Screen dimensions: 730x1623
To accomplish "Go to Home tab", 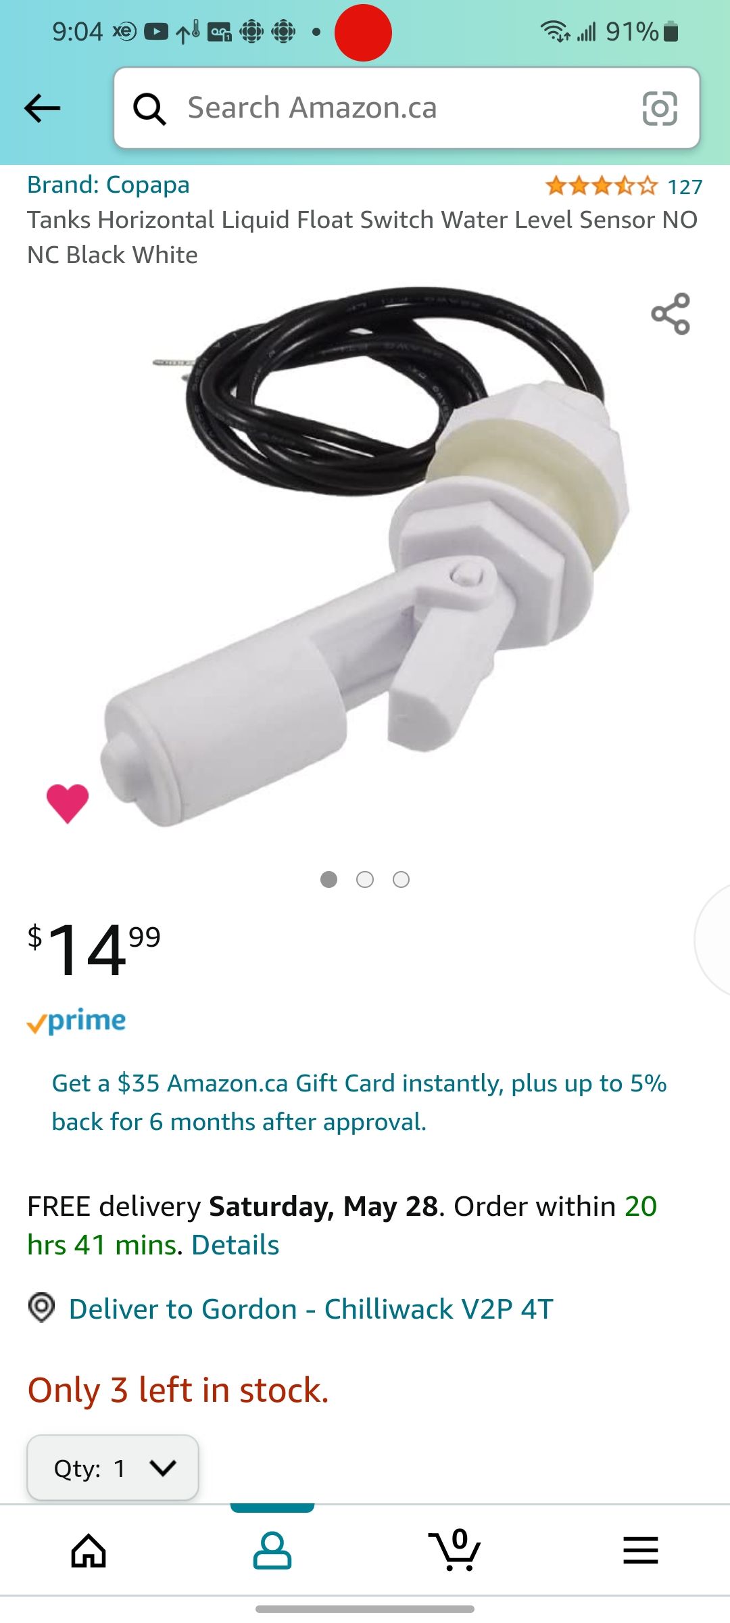I will [x=89, y=1550].
